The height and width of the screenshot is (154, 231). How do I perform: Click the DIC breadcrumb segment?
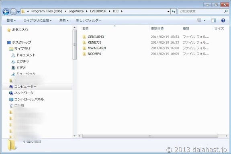coord(116,11)
